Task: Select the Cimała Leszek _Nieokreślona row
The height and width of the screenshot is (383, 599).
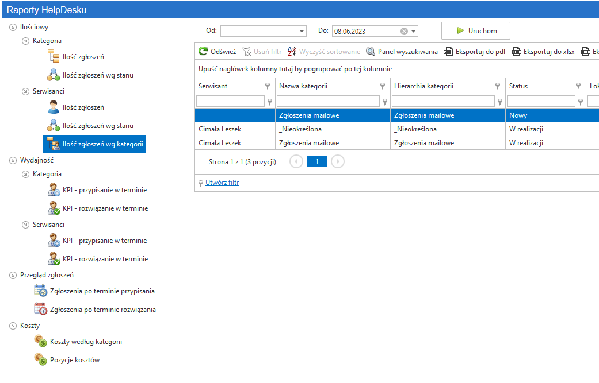Action: (x=396, y=129)
